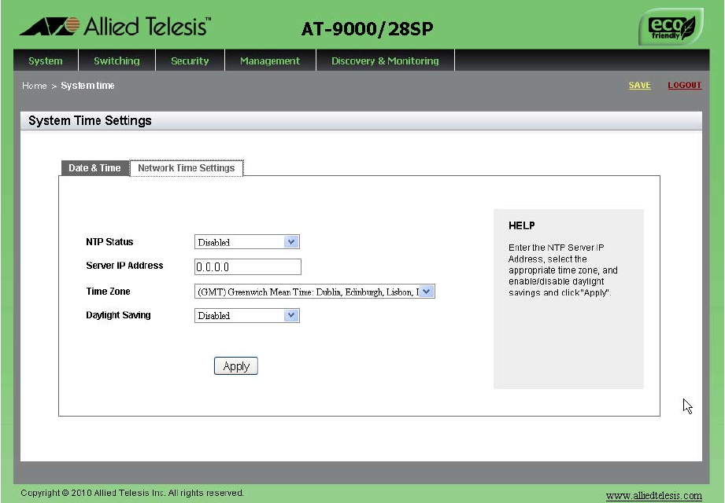Open the NTP Status dropdown

(x=247, y=242)
